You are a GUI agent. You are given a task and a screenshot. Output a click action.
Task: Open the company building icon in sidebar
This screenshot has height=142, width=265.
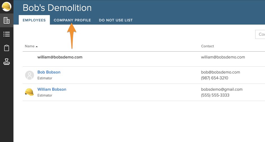(7, 20)
